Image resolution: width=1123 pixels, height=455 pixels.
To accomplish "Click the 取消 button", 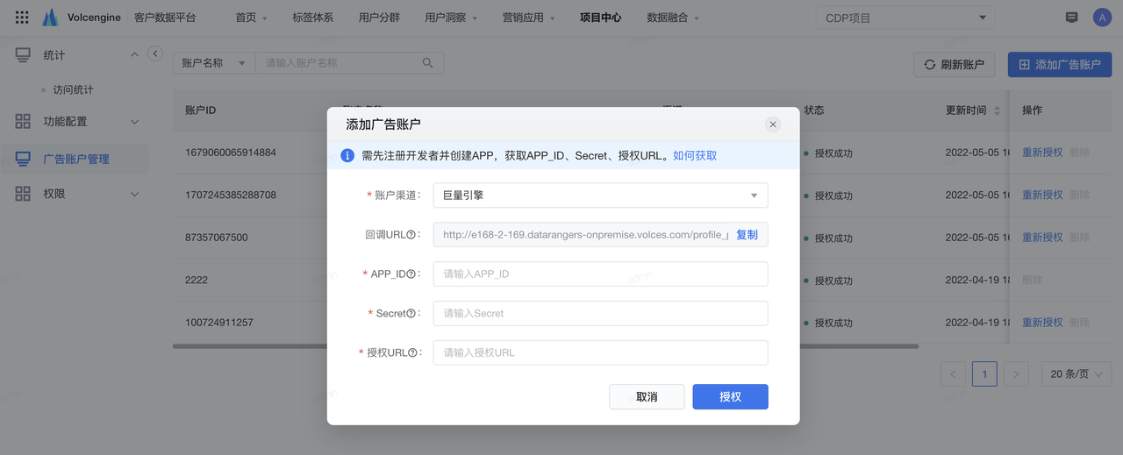I will [647, 397].
